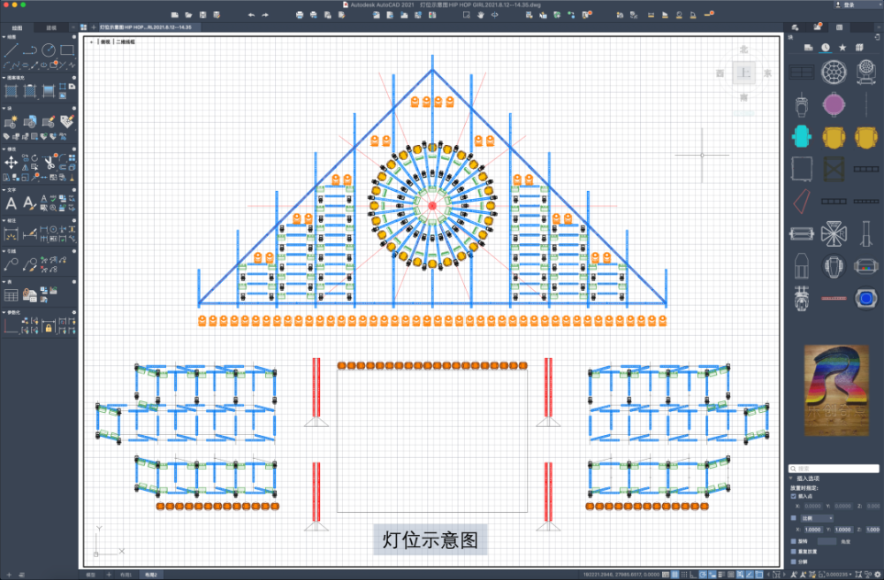Toggle the Explode checkbox

pyautogui.click(x=793, y=561)
